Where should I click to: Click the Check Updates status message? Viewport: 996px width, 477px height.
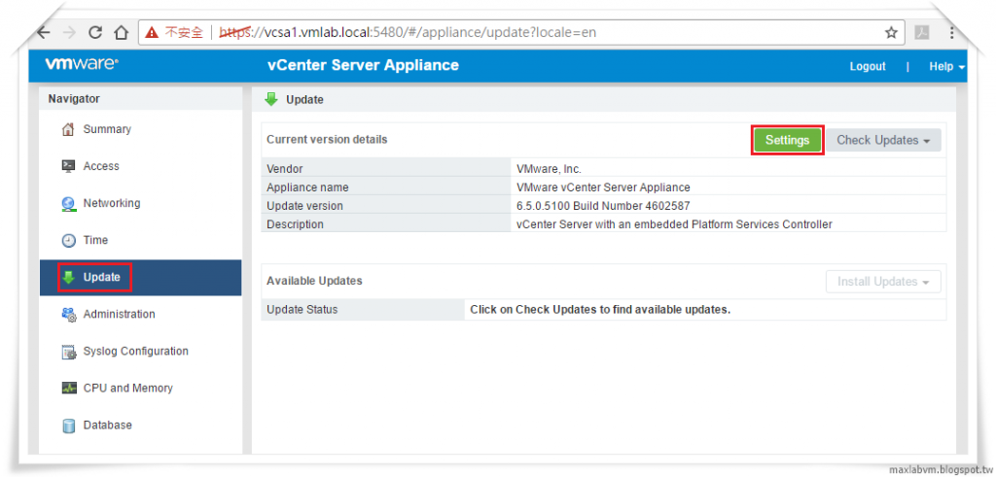[x=600, y=310]
